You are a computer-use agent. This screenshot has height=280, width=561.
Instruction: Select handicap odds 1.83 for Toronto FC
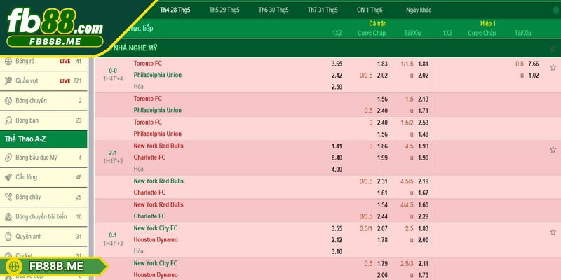(382, 64)
